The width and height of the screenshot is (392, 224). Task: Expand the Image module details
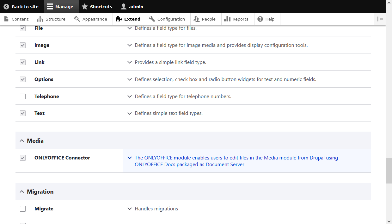pos(129,45)
